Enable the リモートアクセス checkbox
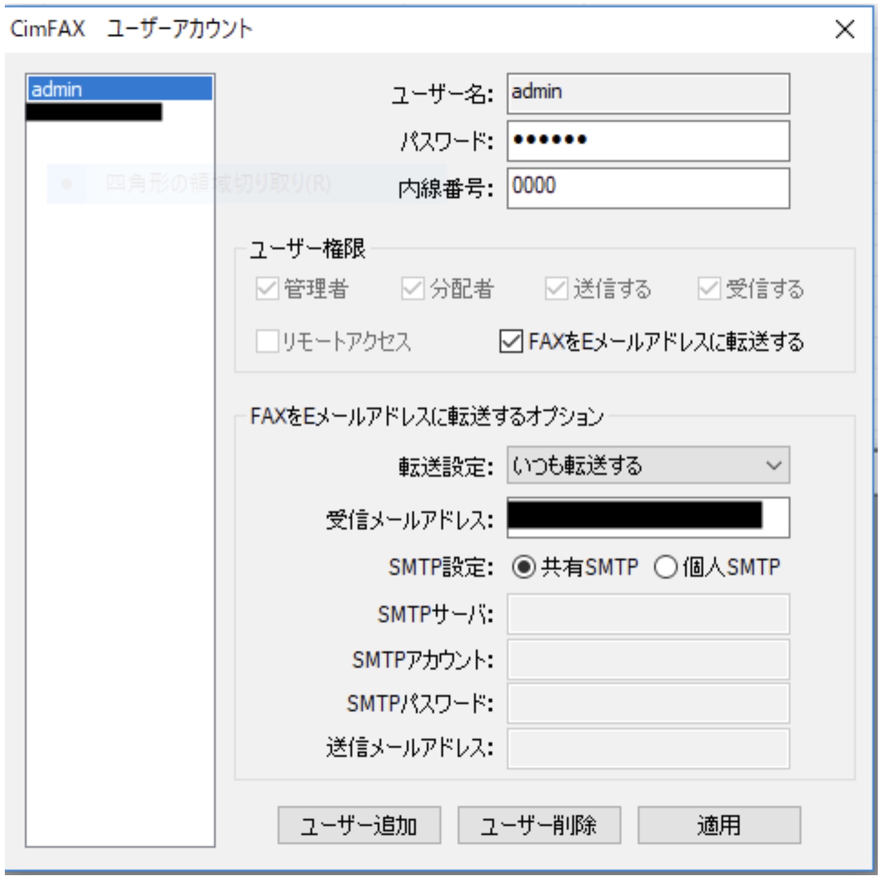This screenshot has width=879, height=880. pos(267,341)
